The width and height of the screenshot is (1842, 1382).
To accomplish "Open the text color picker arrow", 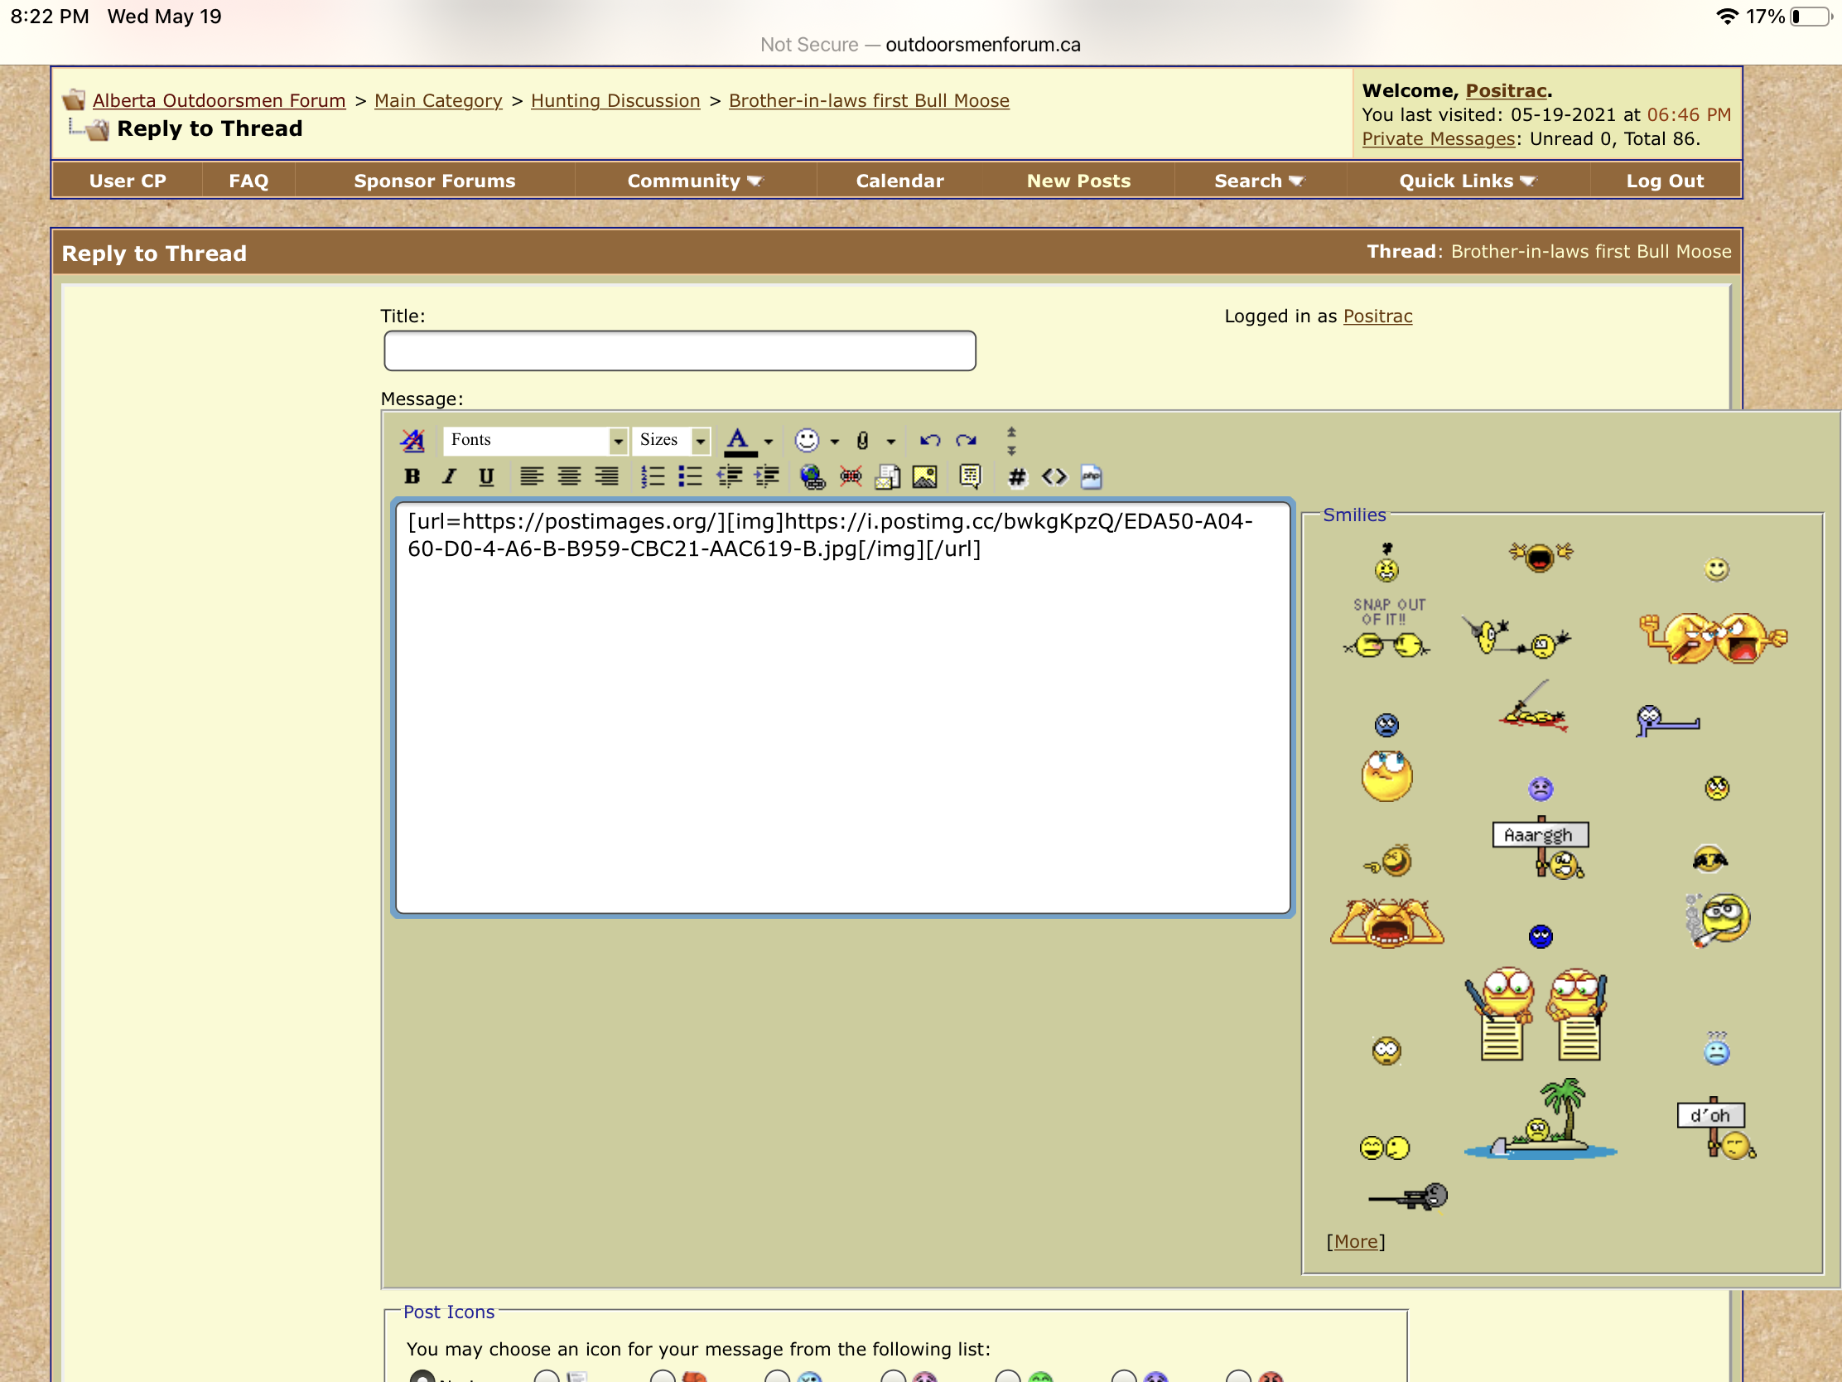I will coord(769,442).
